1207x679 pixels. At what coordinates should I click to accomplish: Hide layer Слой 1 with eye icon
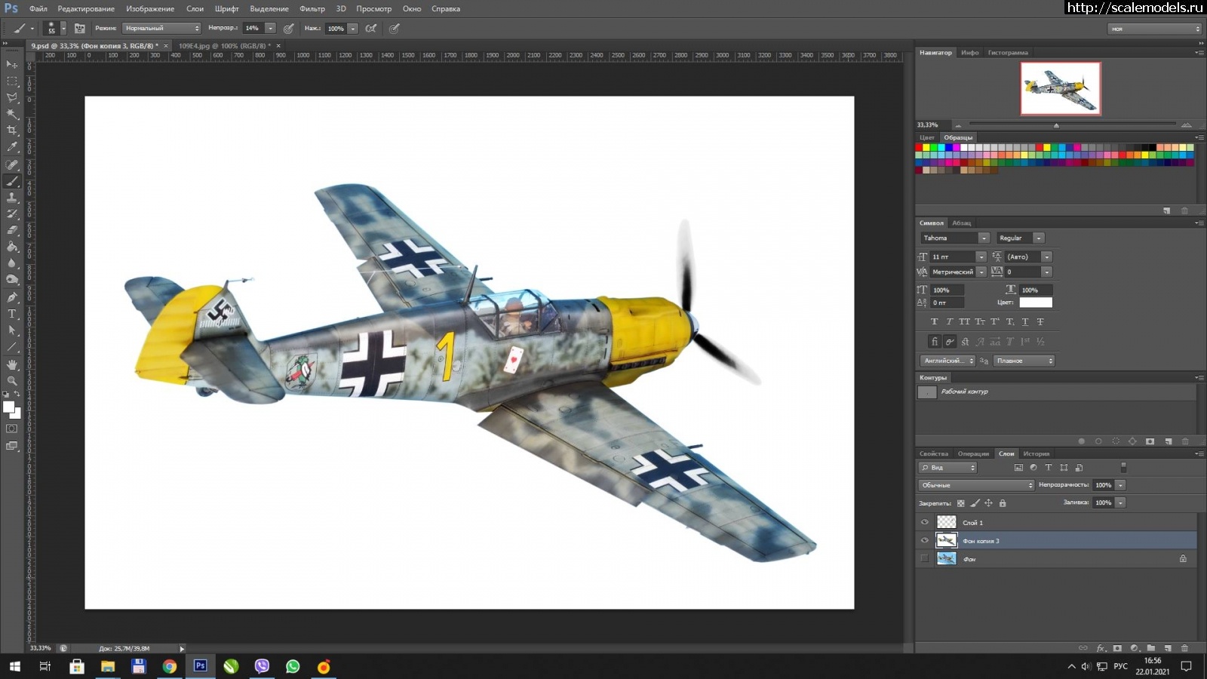(x=924, y=522)
